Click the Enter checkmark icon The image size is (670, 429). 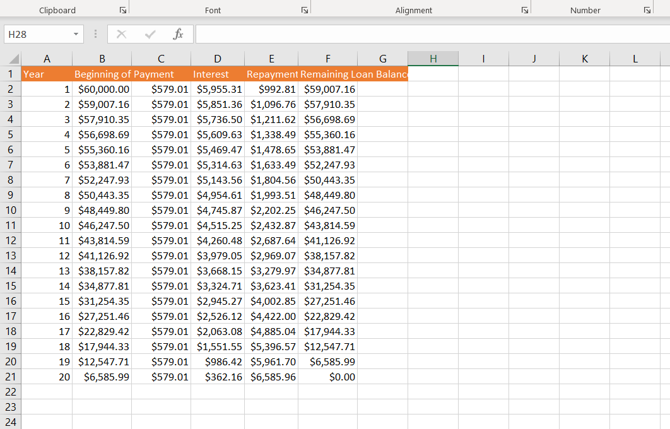pyautogui.click(x=150, y=34)
